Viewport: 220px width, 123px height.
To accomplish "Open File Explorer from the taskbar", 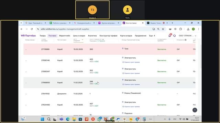I will (74, 119).
